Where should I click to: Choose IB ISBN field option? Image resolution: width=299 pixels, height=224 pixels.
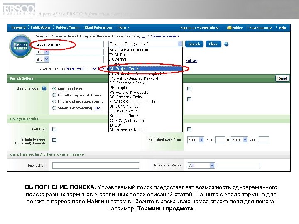tap(145, 125)
